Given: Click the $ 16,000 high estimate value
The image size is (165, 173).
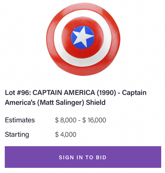Looking at the screenshot, I should coord(94,120).
